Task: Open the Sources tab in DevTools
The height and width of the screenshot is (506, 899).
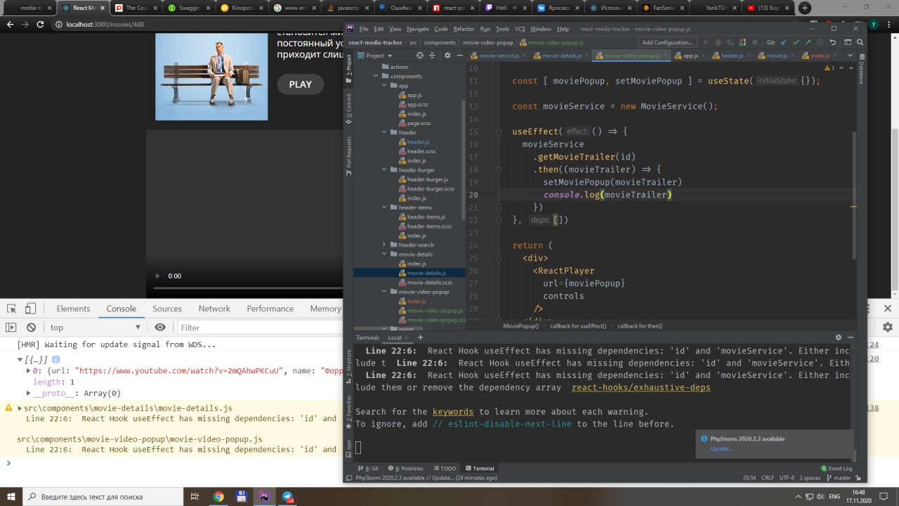Action: click(167, 309)
